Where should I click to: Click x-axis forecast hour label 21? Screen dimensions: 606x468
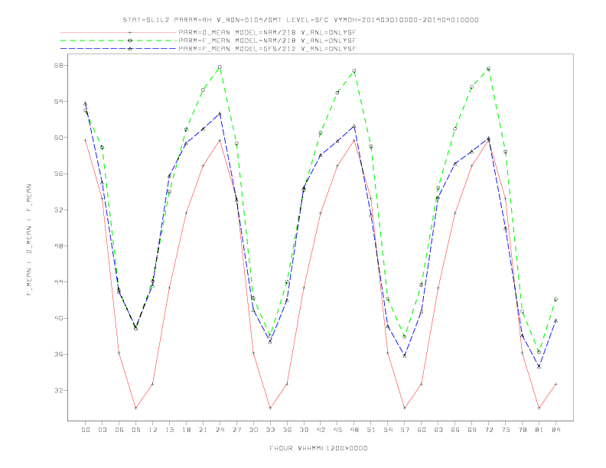[203, 430]
